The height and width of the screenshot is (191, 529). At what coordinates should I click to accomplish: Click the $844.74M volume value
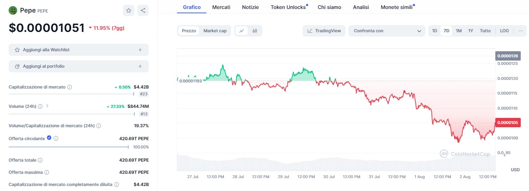(138, 106)
